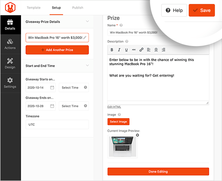
Task: Toggle italic formatting in description toolbar
Action: [119, 50]
